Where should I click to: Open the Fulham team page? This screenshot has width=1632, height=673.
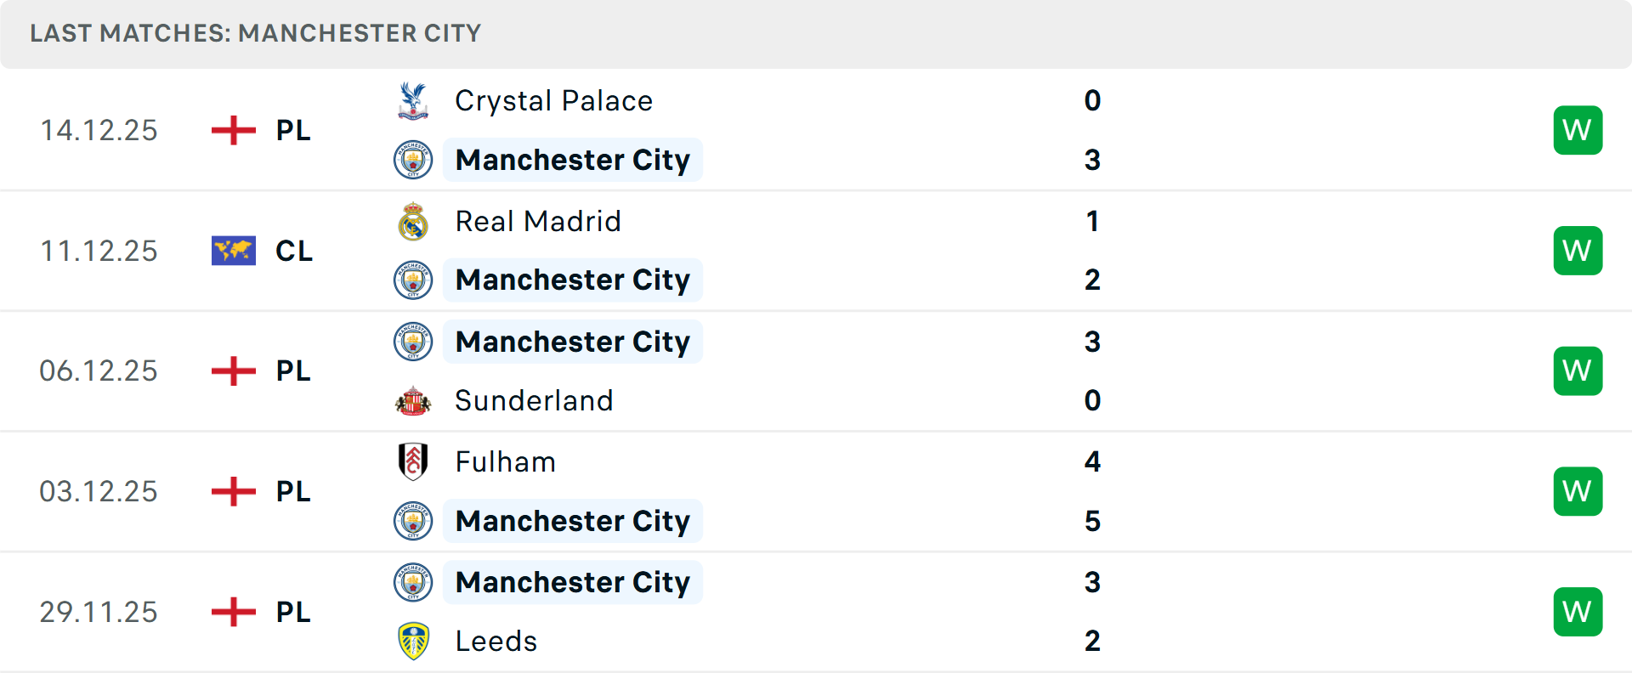pos(505,461)
